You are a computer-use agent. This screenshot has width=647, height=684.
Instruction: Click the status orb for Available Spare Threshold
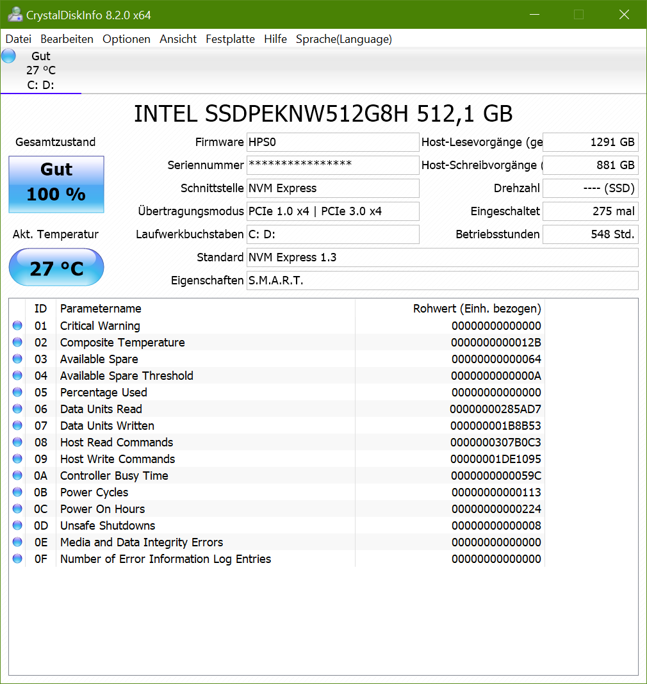click(x=17, y=375)
